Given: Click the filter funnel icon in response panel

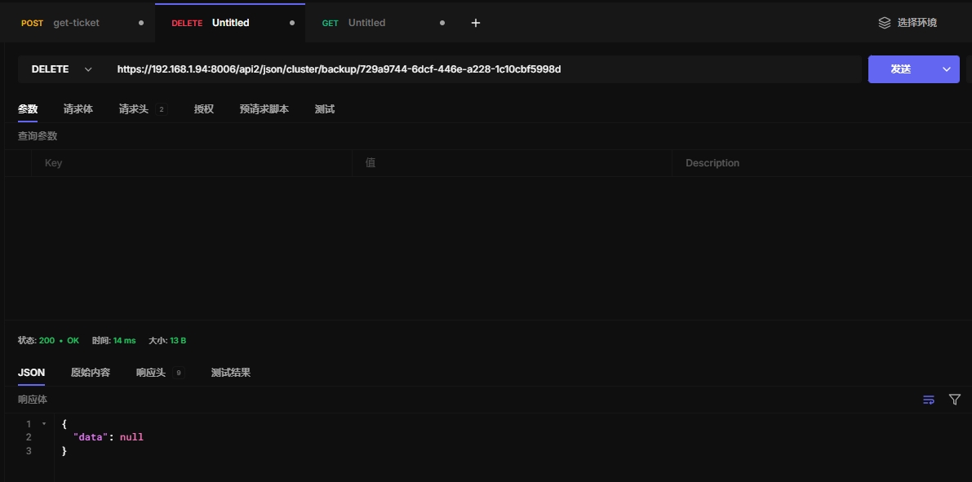Looking at the screenshot, I should [x=955, y=400].
